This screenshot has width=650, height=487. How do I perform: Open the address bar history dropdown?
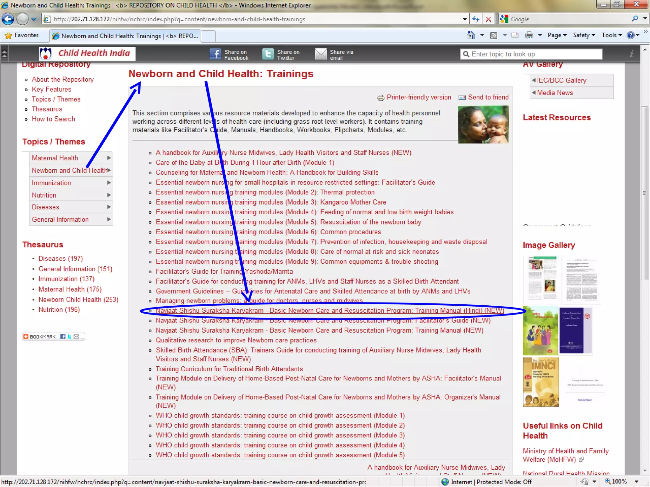[x=465, y=19]
